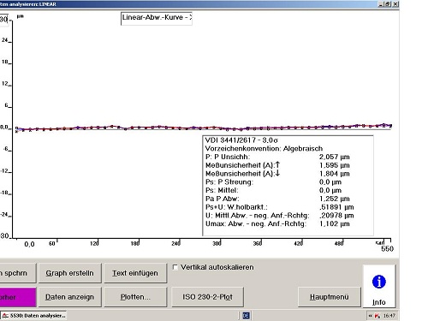The height and width of the screenshot is (321, 428).
Task: Click the red icon in system tray
Action: coord(377,316)
